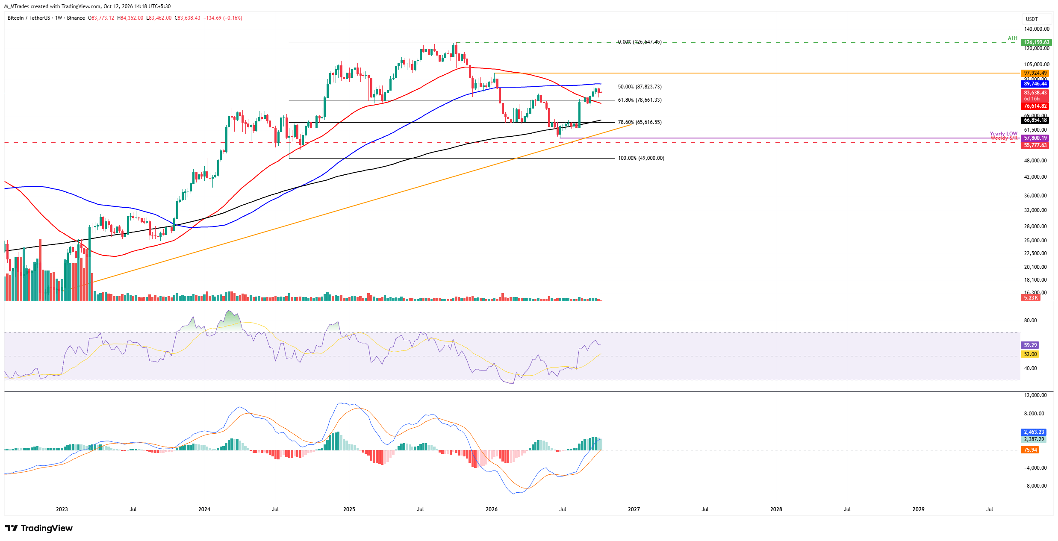Click the green ATH price tag 126,199.63
Viewport: 1058px width, 541px height.
[x=1036, y=42]
